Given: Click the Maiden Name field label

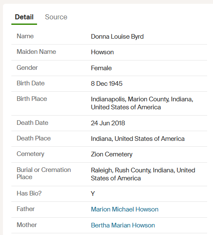Looking at the screenshot, I should click(36, 52).
